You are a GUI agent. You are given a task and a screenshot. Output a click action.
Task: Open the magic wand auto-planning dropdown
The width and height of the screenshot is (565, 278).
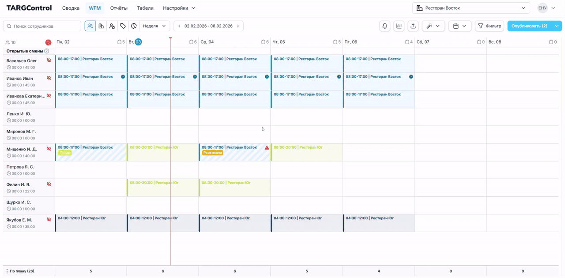pos(433,26)
